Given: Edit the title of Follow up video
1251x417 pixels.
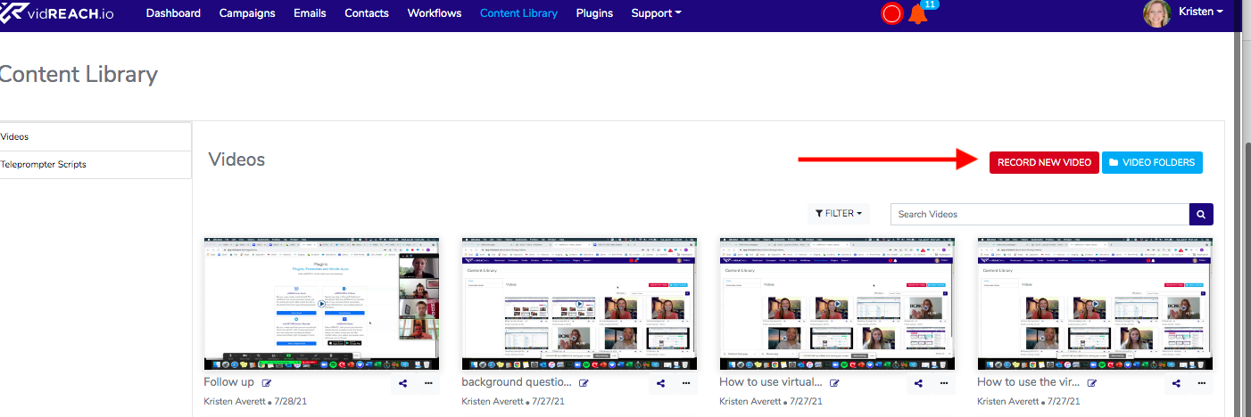Looking at the screenshot, I should pos(266,383).
